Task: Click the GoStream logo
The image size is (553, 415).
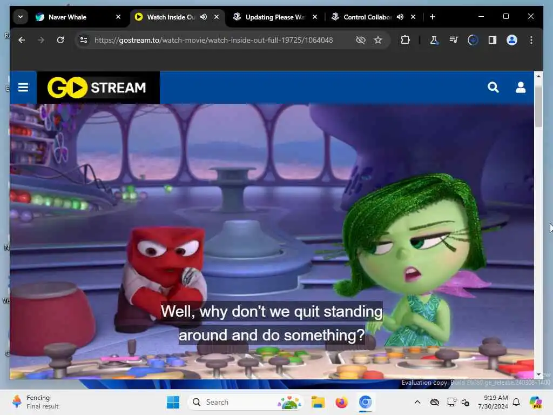Action: tap(98, 88)
